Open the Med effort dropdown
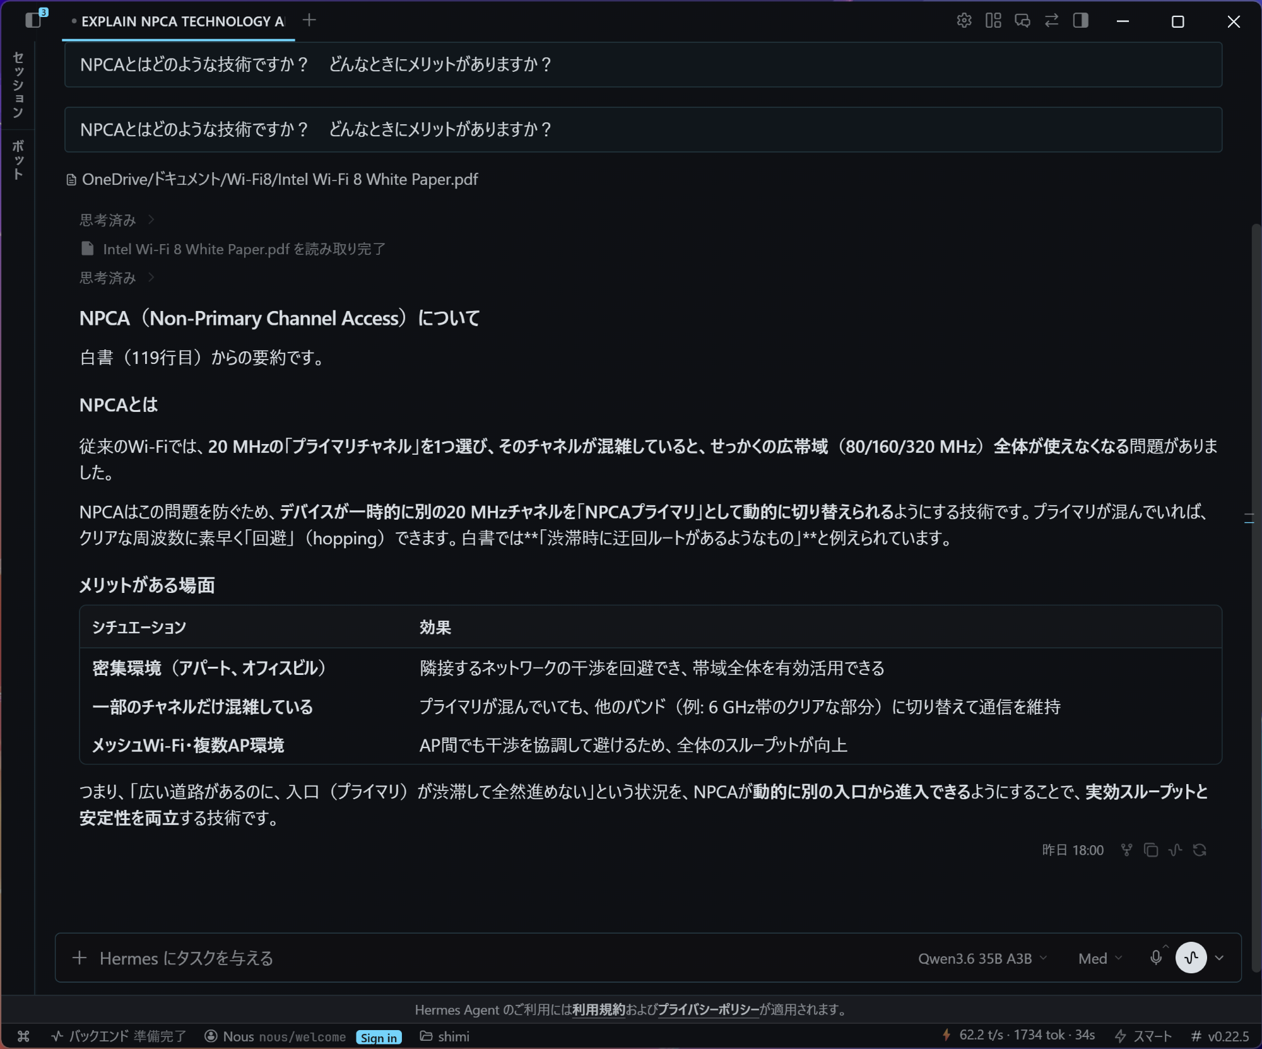This screenshot has width=1262, height=1049. coord(1100,958)
